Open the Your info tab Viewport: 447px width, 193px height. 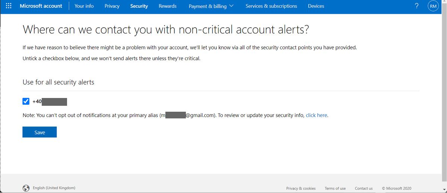[x=84, y=6]
